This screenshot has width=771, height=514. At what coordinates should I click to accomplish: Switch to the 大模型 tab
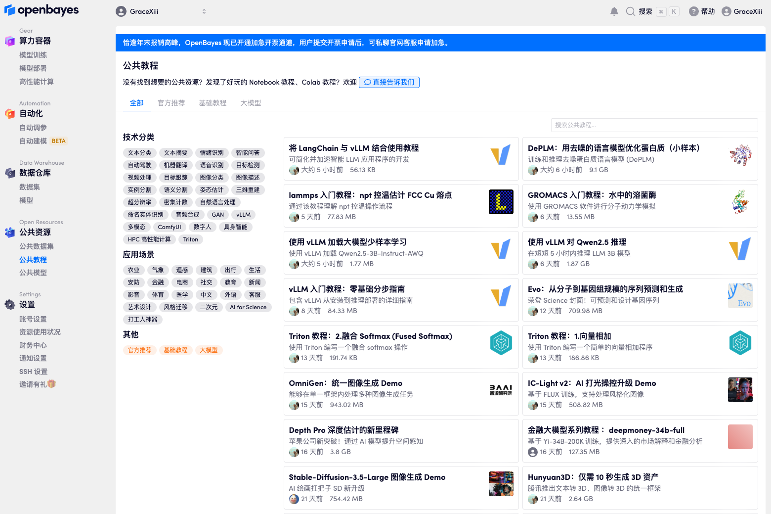[x=251, y=103]
